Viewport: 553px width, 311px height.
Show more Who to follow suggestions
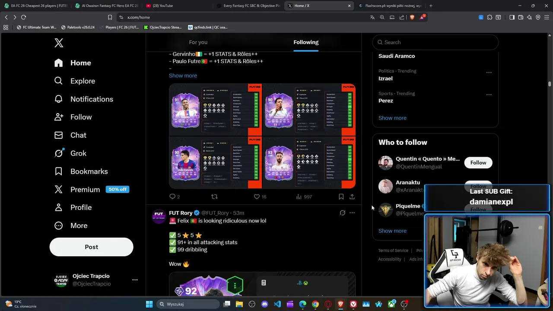(392, 231)
